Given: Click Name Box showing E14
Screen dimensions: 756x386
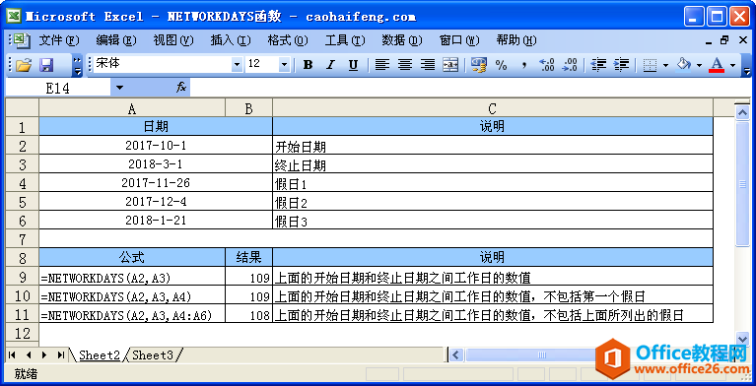Looking at the screenshot, I should point(58,88).
